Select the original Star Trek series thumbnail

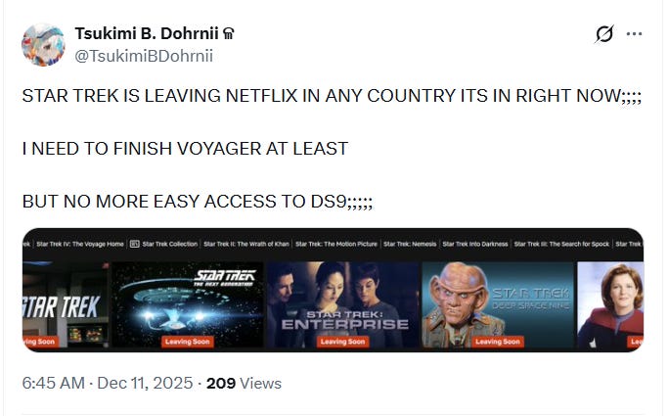tap(66, 304)
